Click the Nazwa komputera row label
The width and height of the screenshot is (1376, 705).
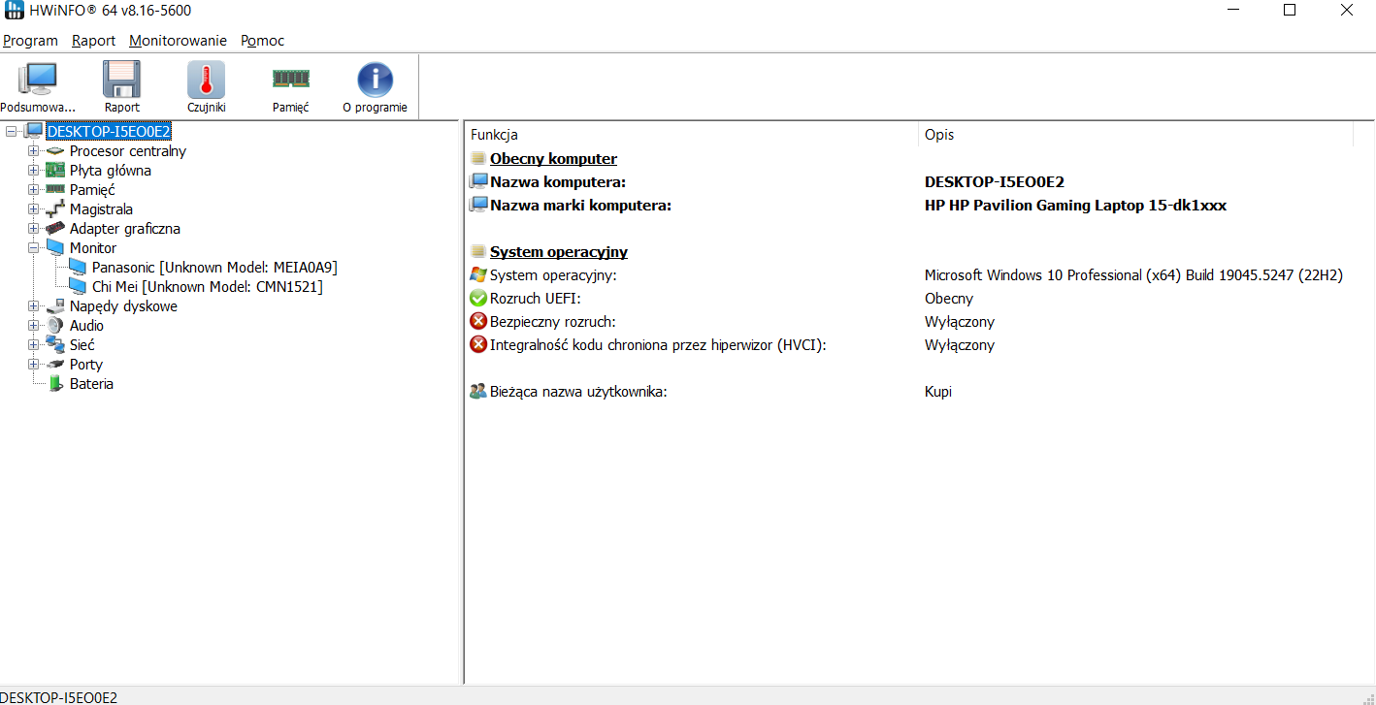click(x=558, y=182)
